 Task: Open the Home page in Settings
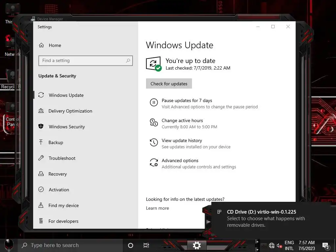(55, 45)
